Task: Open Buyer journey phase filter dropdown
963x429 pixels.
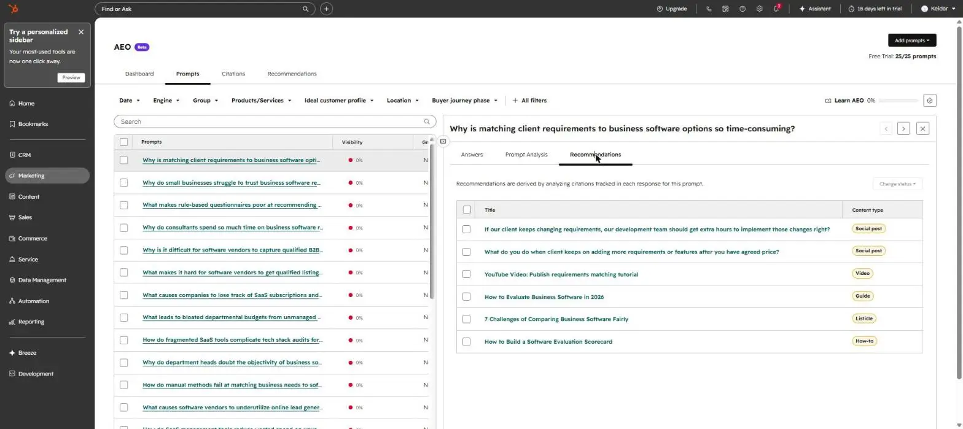Action: [465, 101]
